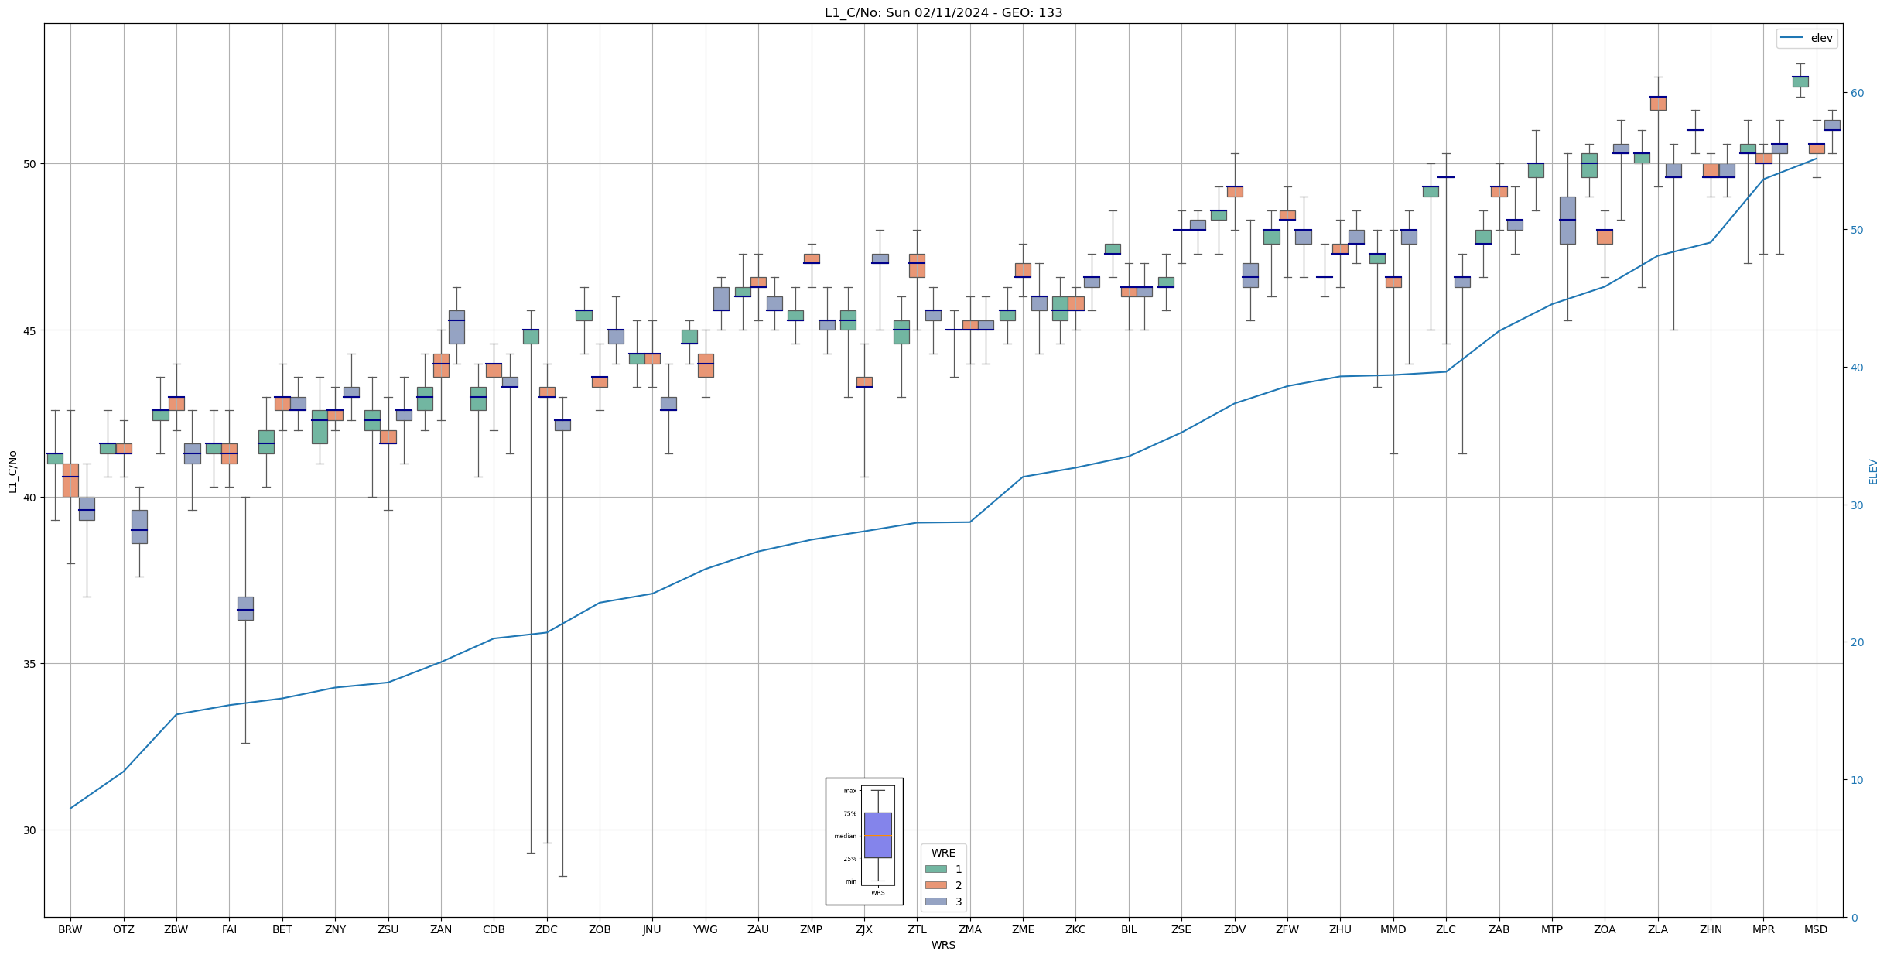This screenshot has height=958, width=1887.
Task: Click the ZTL x-axis station label
Action: (x=917, y=929)
